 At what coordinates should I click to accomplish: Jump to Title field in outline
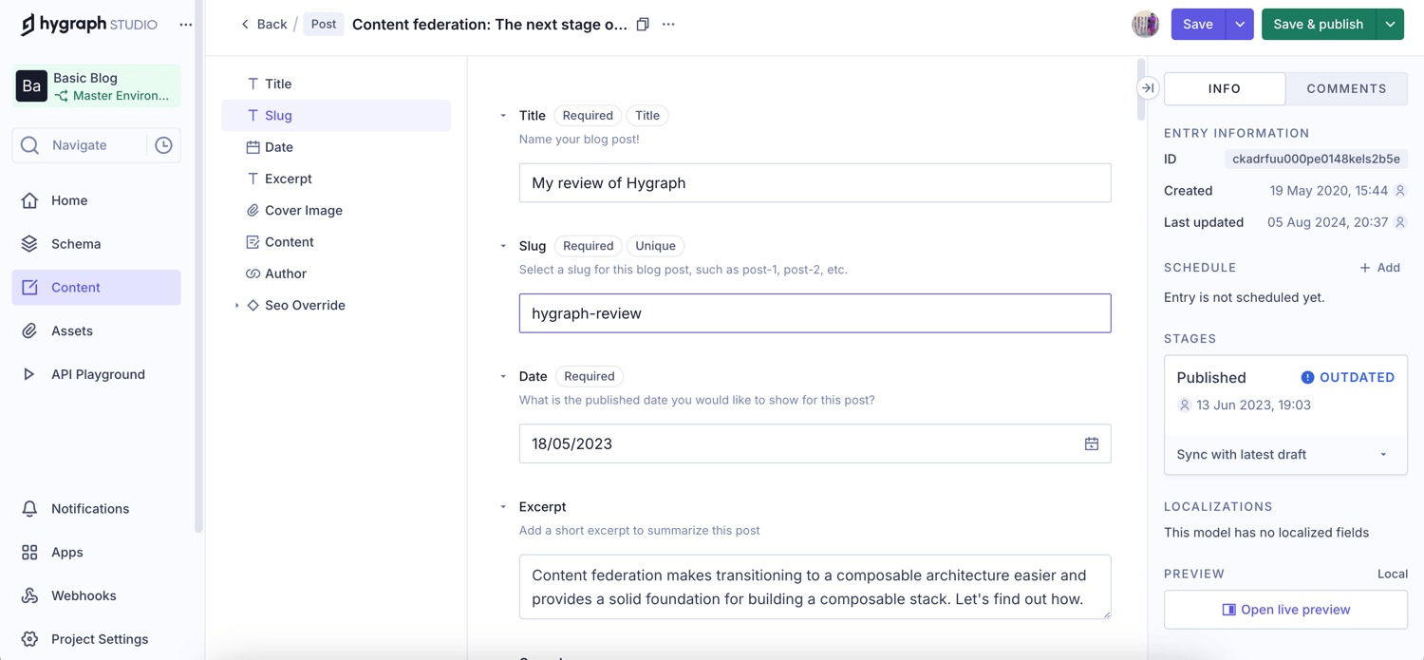[336, 84]
